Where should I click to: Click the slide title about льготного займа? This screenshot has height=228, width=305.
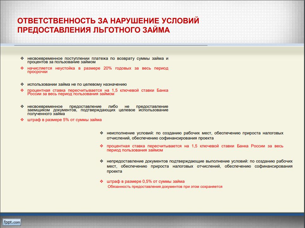click(108, 25)
